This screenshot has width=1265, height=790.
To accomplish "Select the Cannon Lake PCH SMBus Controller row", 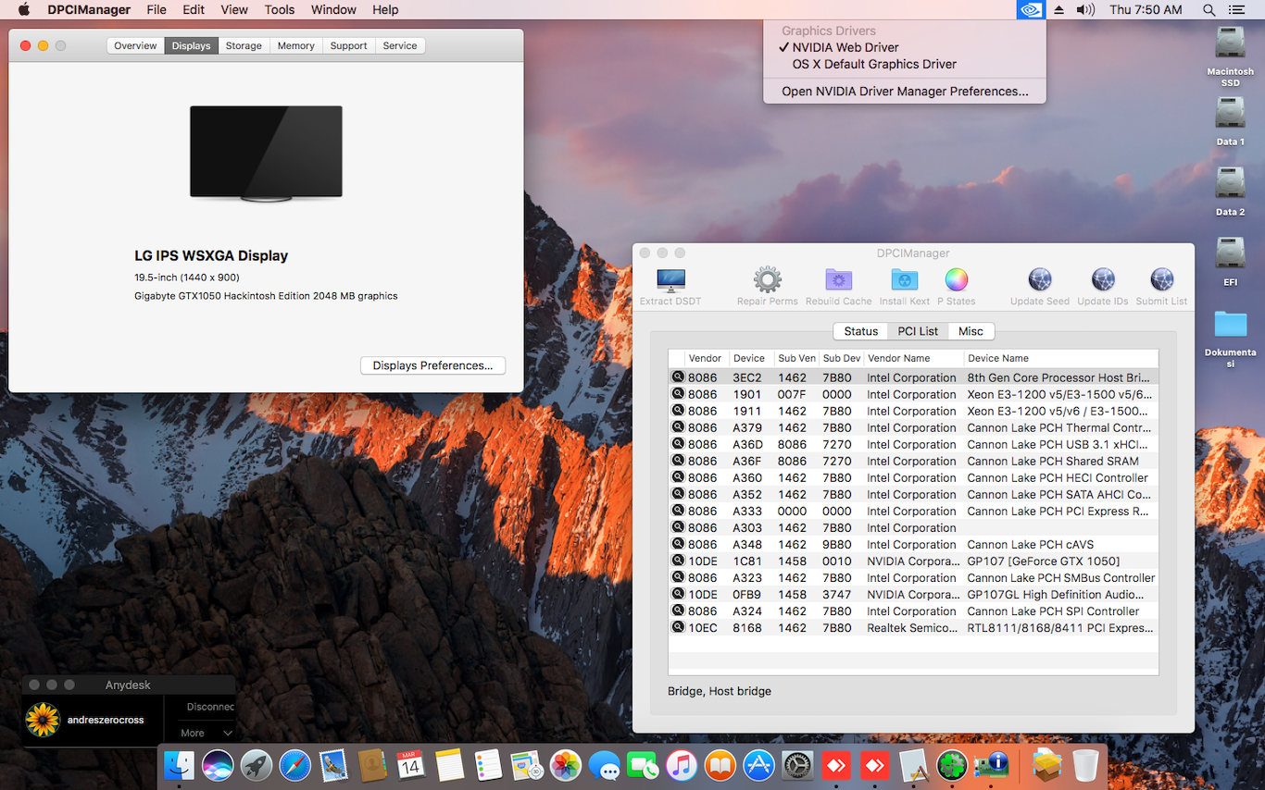I will 913,577.
